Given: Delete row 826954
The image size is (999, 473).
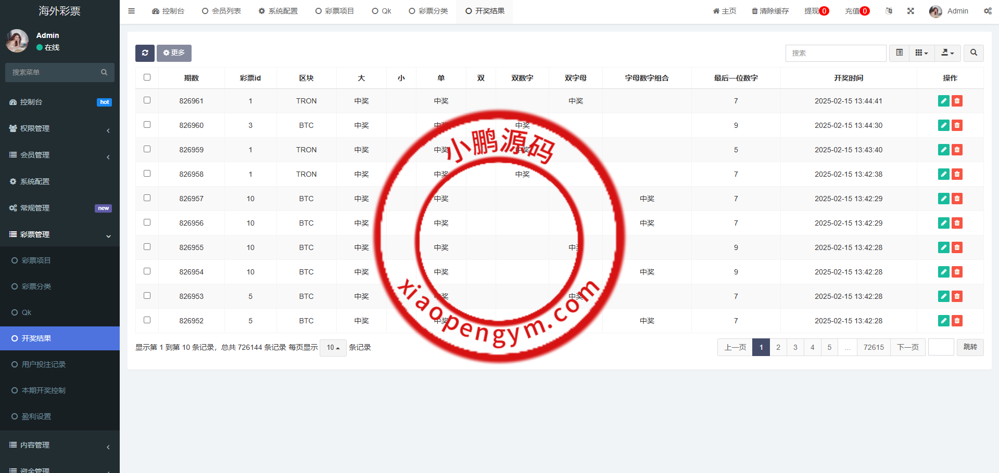Looking at the screenshot, I should coord(957,272).
